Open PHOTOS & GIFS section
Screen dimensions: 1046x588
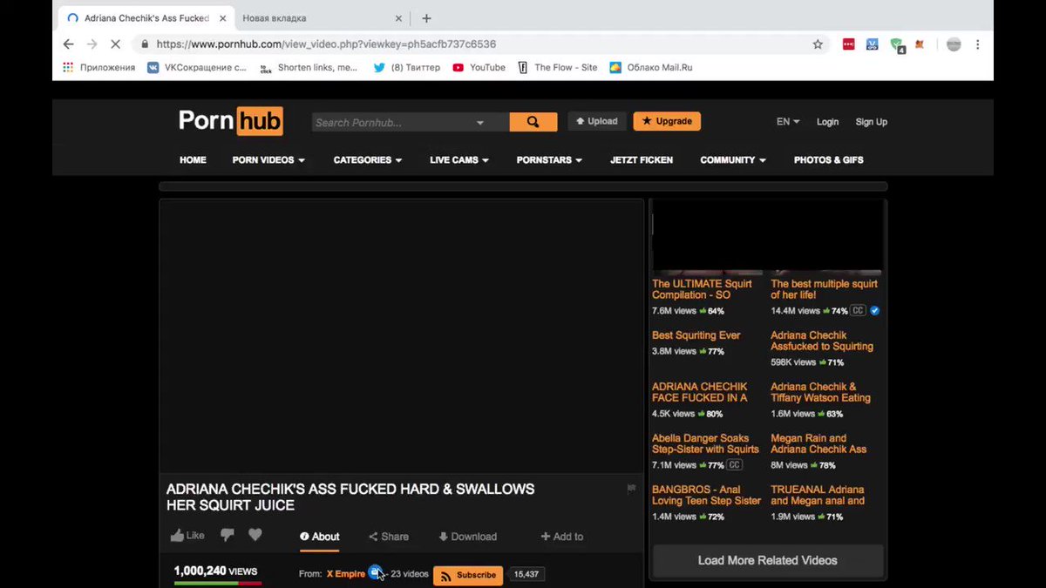829,160
